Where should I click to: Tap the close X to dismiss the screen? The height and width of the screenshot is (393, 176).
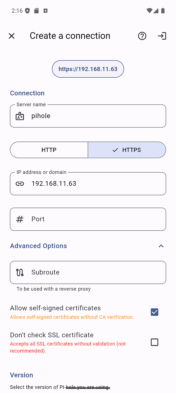point(12,36)
